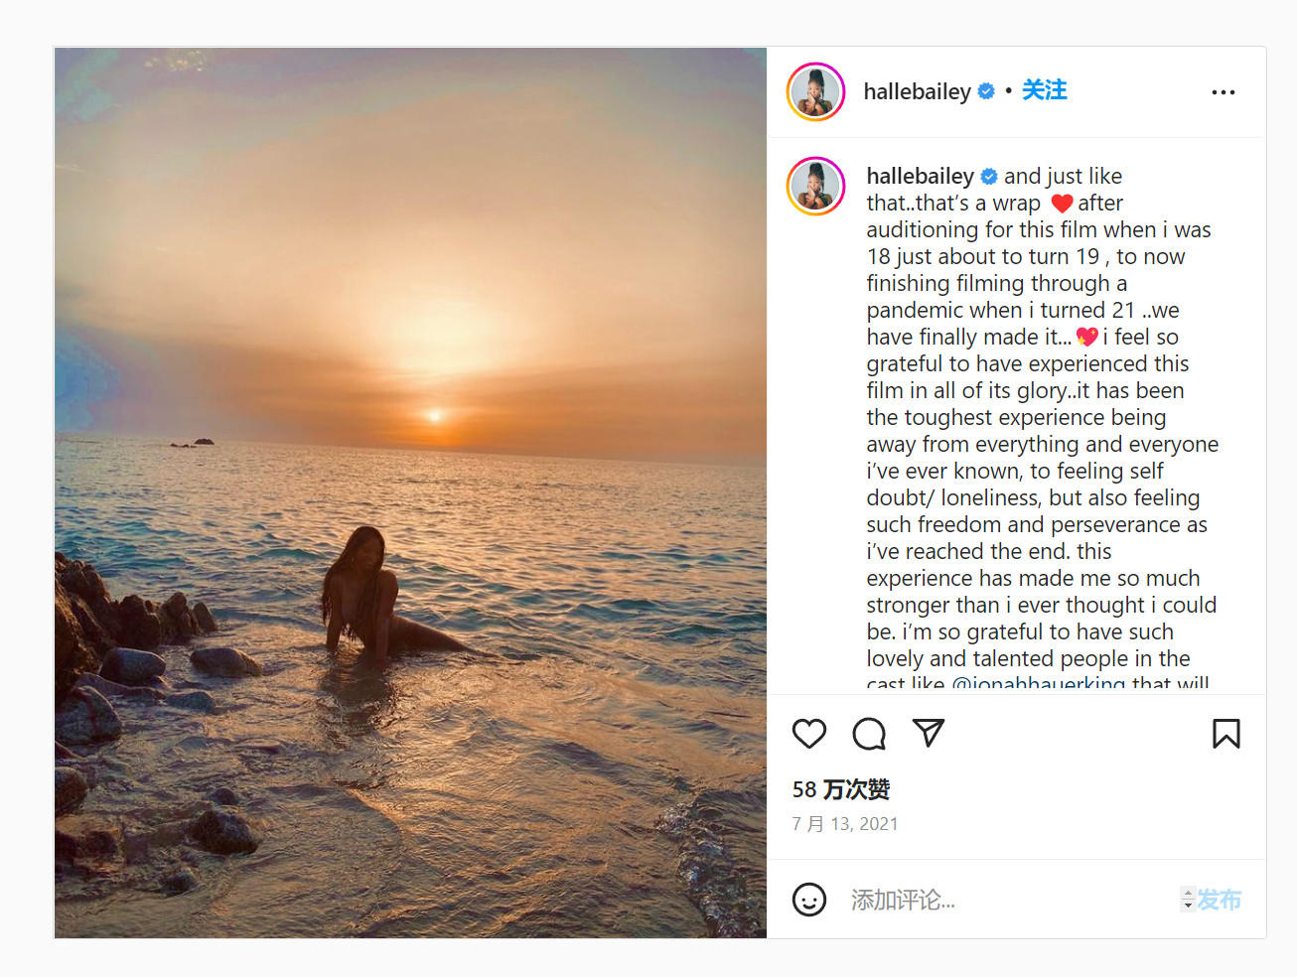The width and height of the screenshot is (1297, 977).
Task: Submit the comment with the 发布 button
Action: click(1220, 900)
